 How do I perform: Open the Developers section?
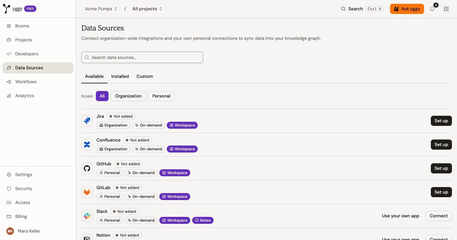point(38,54)
